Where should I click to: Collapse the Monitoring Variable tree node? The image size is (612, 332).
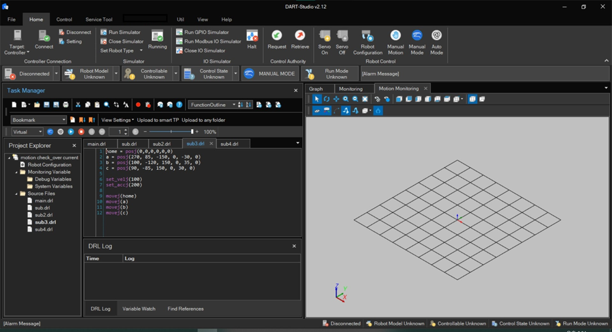click(x=16, y=172)
